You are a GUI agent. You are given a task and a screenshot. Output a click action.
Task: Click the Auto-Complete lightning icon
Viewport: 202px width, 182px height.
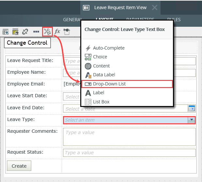[x=88, y=48]
